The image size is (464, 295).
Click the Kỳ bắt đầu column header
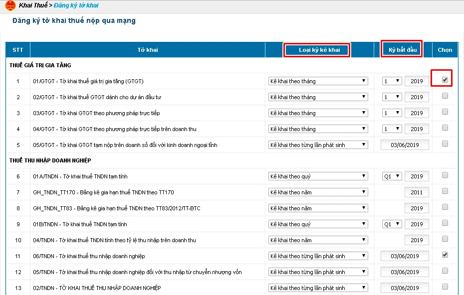coord(402,50)
